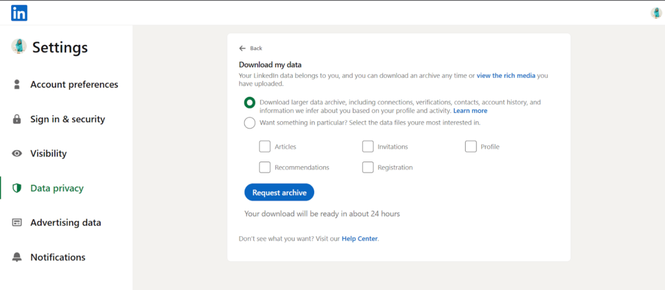This screenshot has width=665, height=290.
Task: Click the Account preferences person icon
Action: (x=17, y=84)
